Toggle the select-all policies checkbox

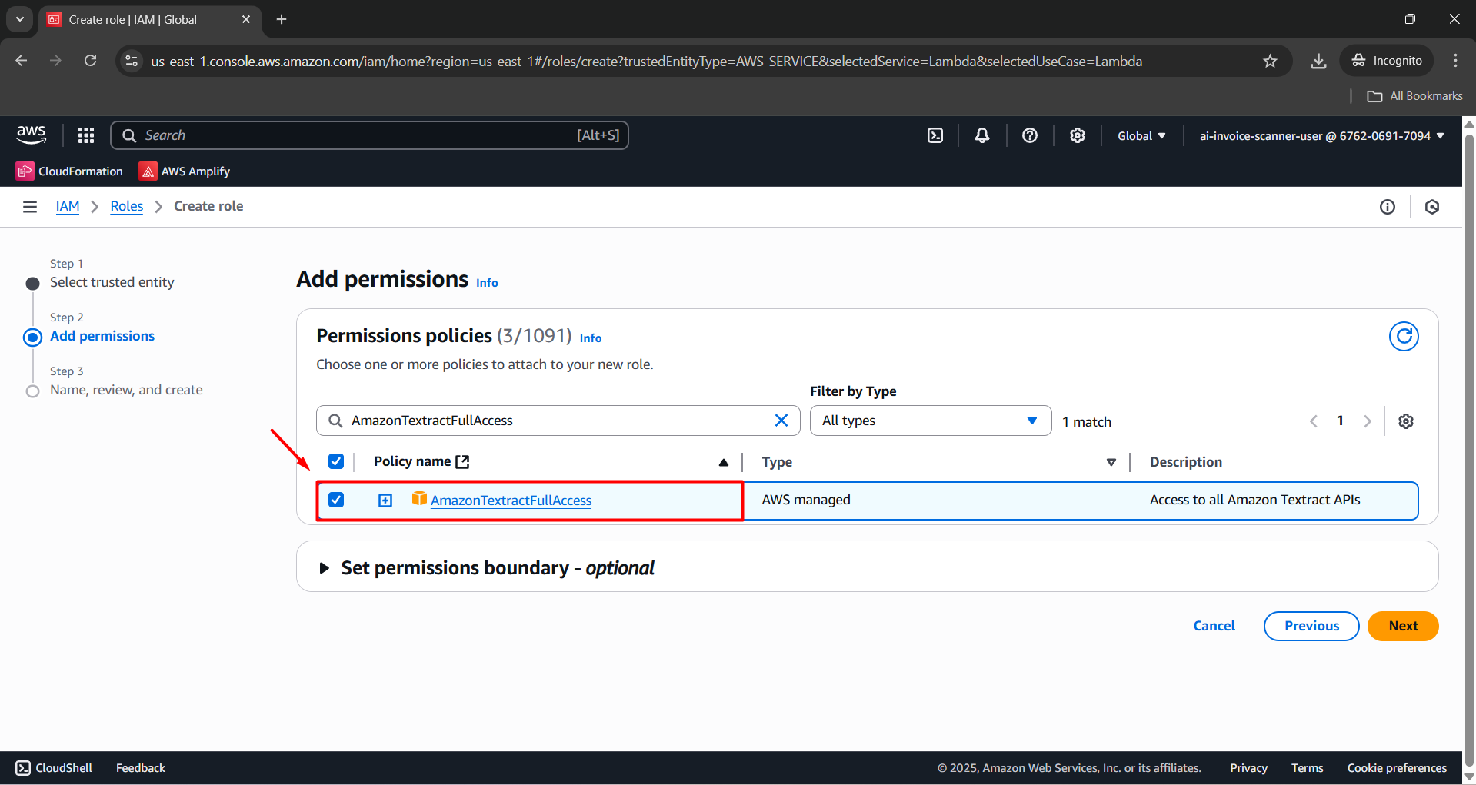pos(336,461)
